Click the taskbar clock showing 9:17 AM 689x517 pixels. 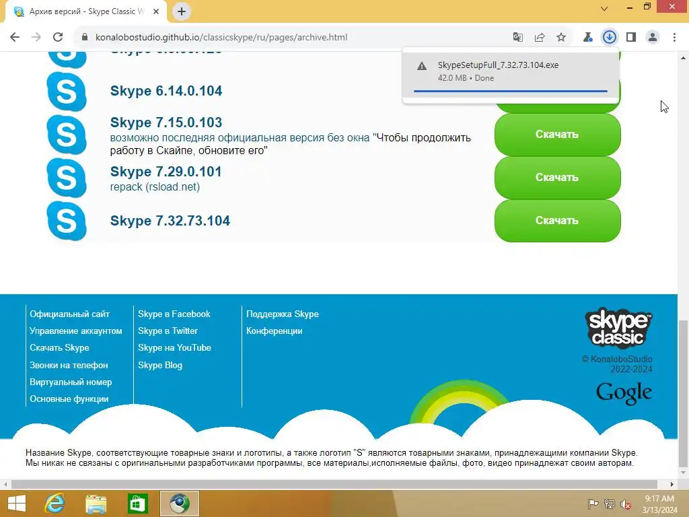[659, 504]
